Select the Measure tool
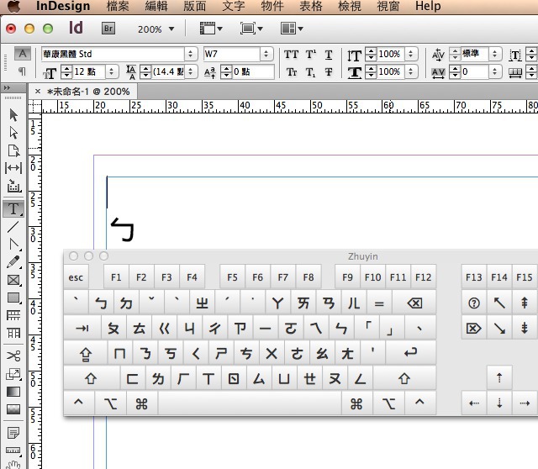Viewport: 538px width, 469px height. click(x=13, y=451)
